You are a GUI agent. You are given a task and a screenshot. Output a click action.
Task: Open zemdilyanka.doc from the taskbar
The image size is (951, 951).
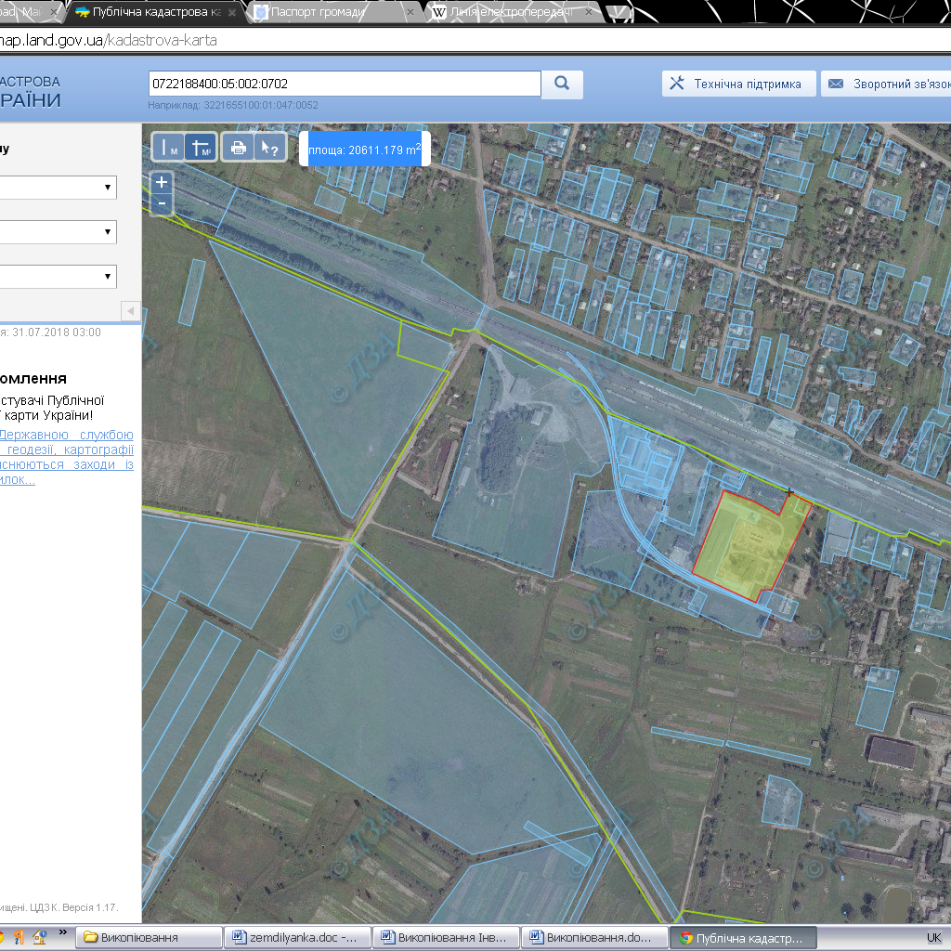point(297,937)
